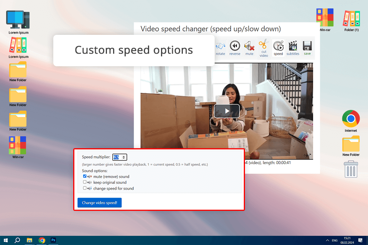Open Chrome from the taskbar

pos(42,240)
